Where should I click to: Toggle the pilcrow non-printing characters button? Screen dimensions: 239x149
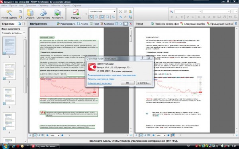[x=236, y=24]
